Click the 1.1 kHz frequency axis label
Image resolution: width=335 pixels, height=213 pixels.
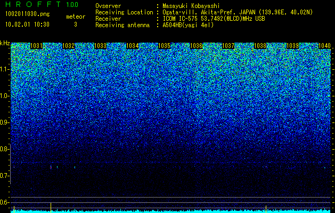[4, 70]
